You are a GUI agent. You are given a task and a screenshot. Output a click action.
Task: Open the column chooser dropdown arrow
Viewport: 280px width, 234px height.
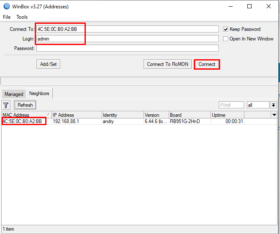click(x=274, y=115)
